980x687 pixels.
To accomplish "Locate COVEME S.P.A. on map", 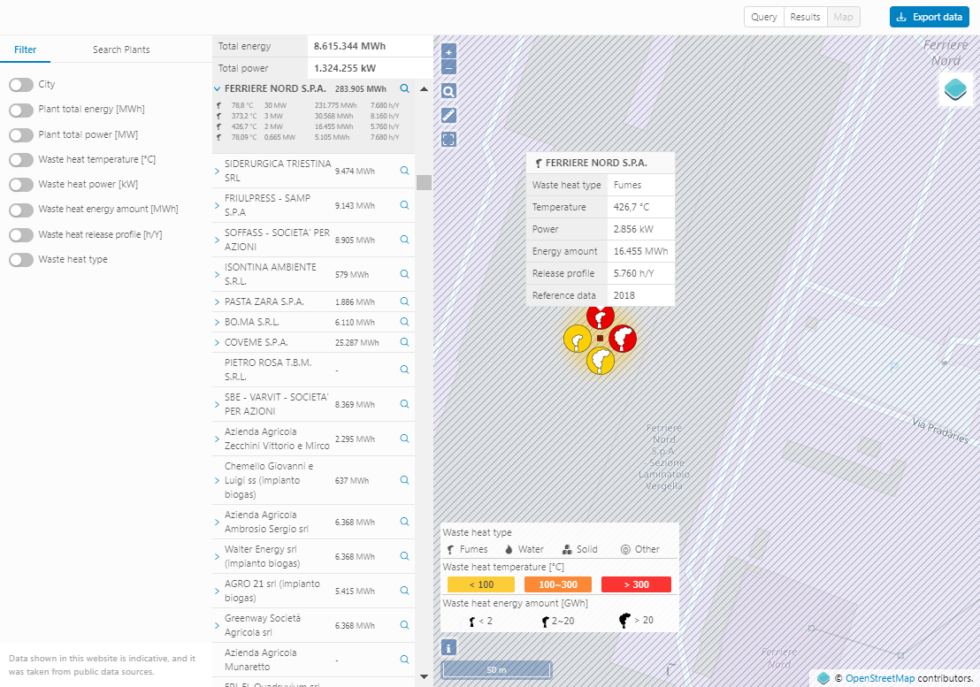I will click(404, 342).
